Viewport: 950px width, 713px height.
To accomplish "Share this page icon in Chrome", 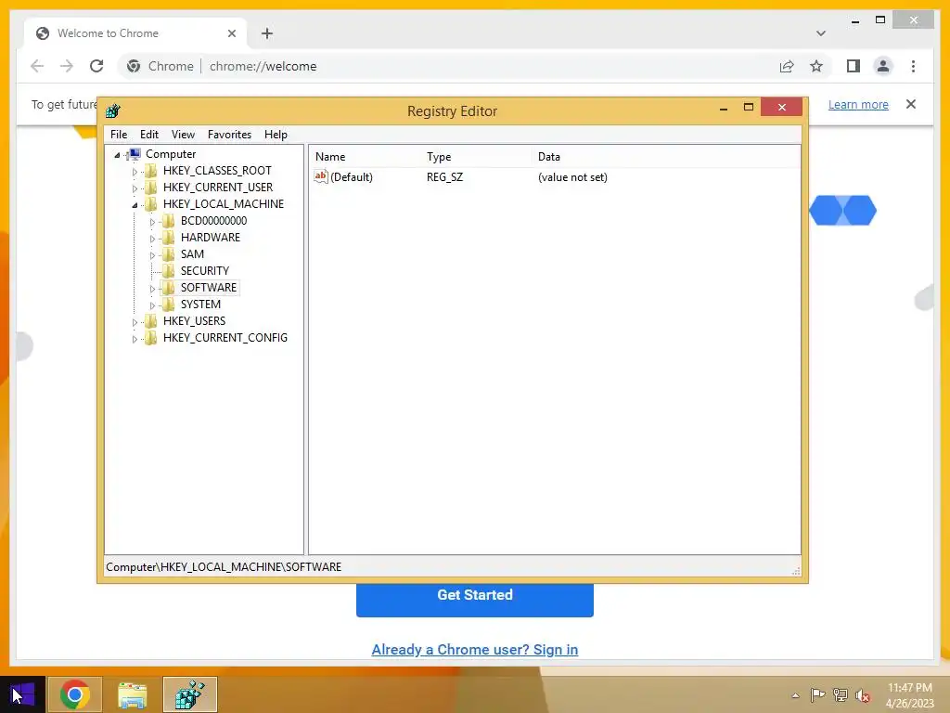I will point(787,66).
